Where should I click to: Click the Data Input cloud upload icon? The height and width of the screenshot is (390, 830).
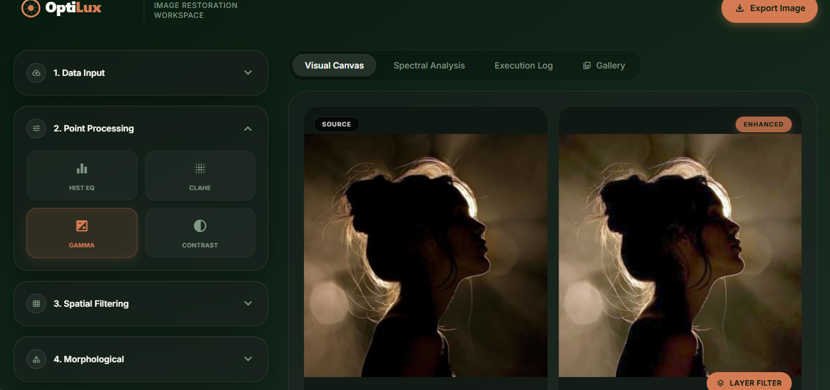[36, 73]
